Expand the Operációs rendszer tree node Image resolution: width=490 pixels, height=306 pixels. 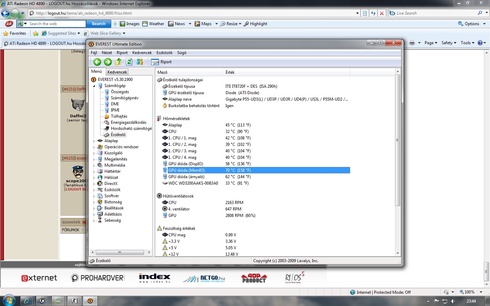coord(94,147)
